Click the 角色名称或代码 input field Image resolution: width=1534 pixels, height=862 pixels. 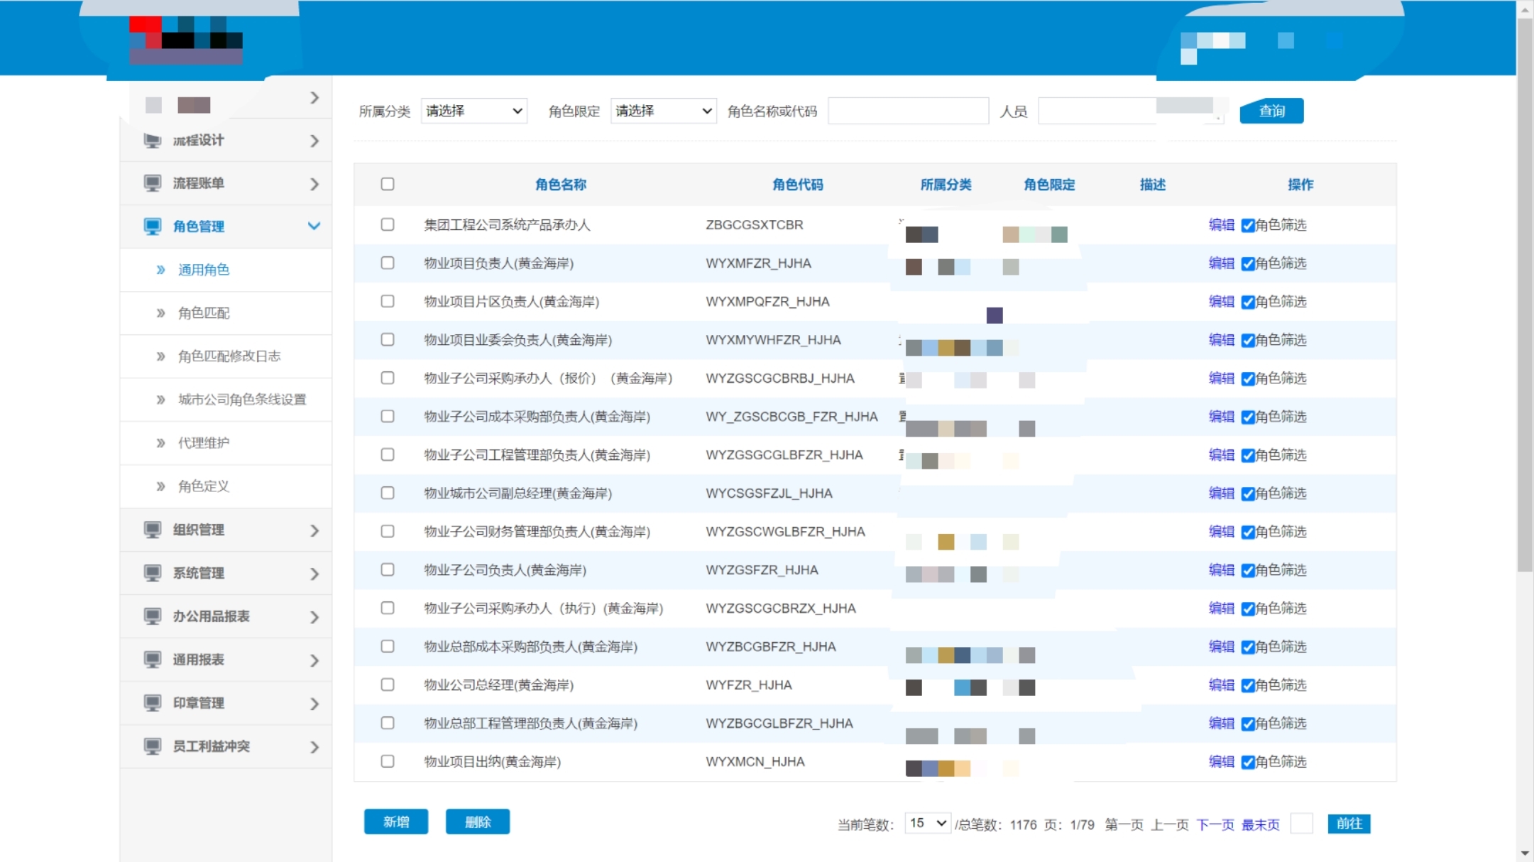909,111
